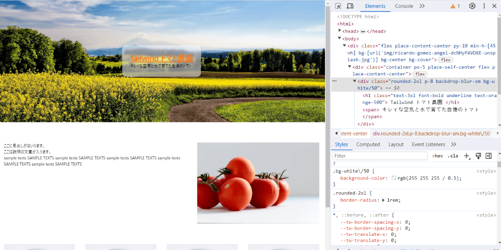Select the Styles tab
The height and width of the screenshot is (250, 501).
tap(342, 145)
